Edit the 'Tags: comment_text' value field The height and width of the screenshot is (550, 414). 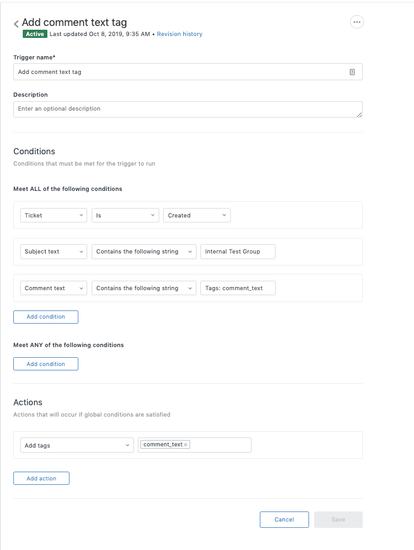point(238,288)
